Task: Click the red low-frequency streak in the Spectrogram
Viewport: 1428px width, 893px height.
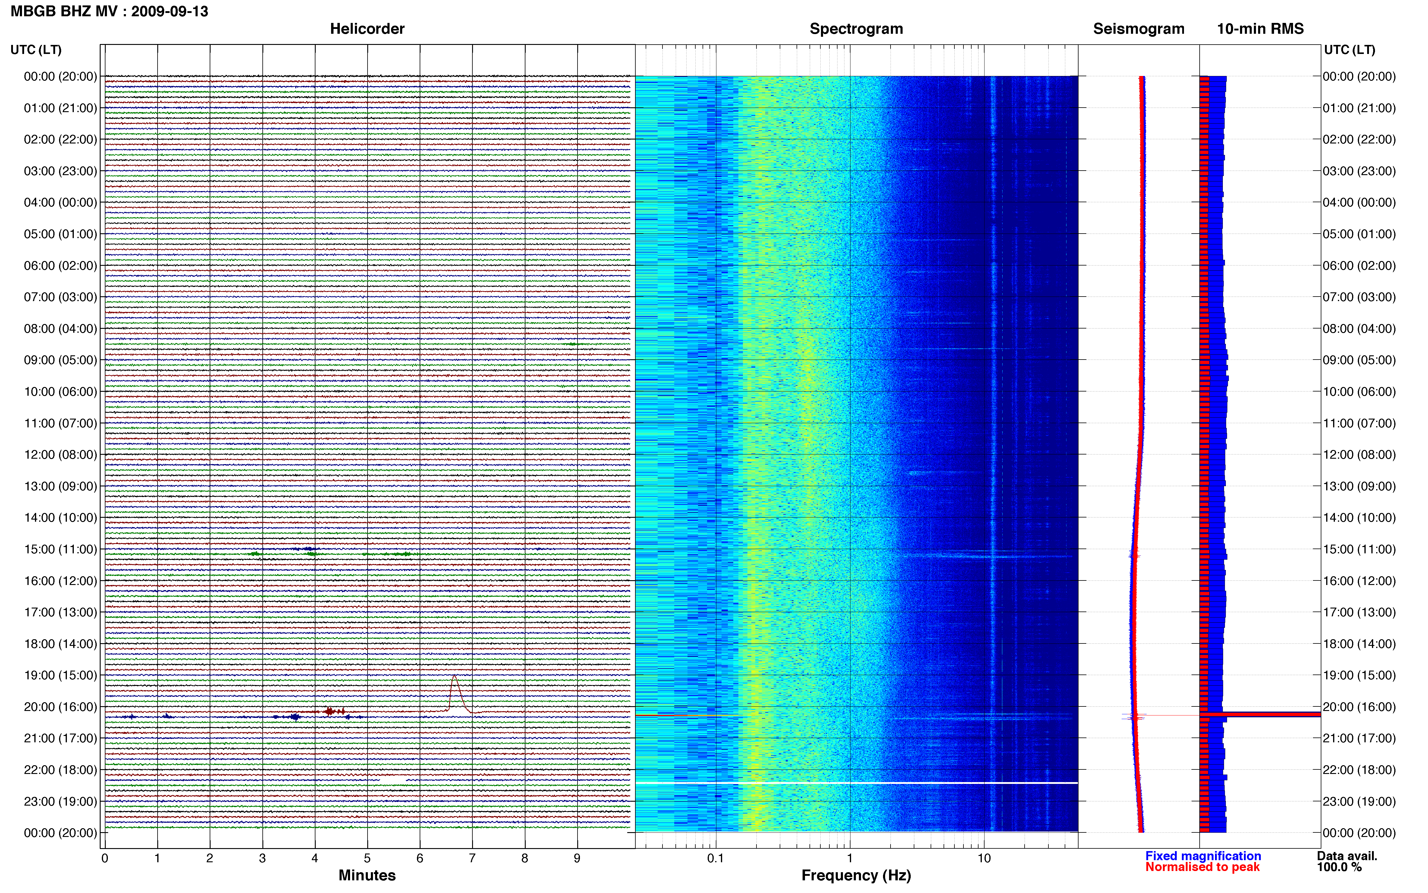Action: coord(688,715)
